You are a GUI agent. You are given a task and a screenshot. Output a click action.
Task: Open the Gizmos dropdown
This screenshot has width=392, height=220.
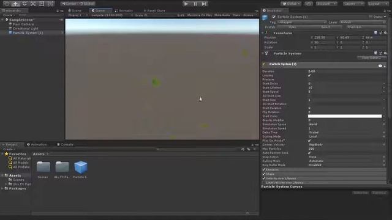click(249, 15)
